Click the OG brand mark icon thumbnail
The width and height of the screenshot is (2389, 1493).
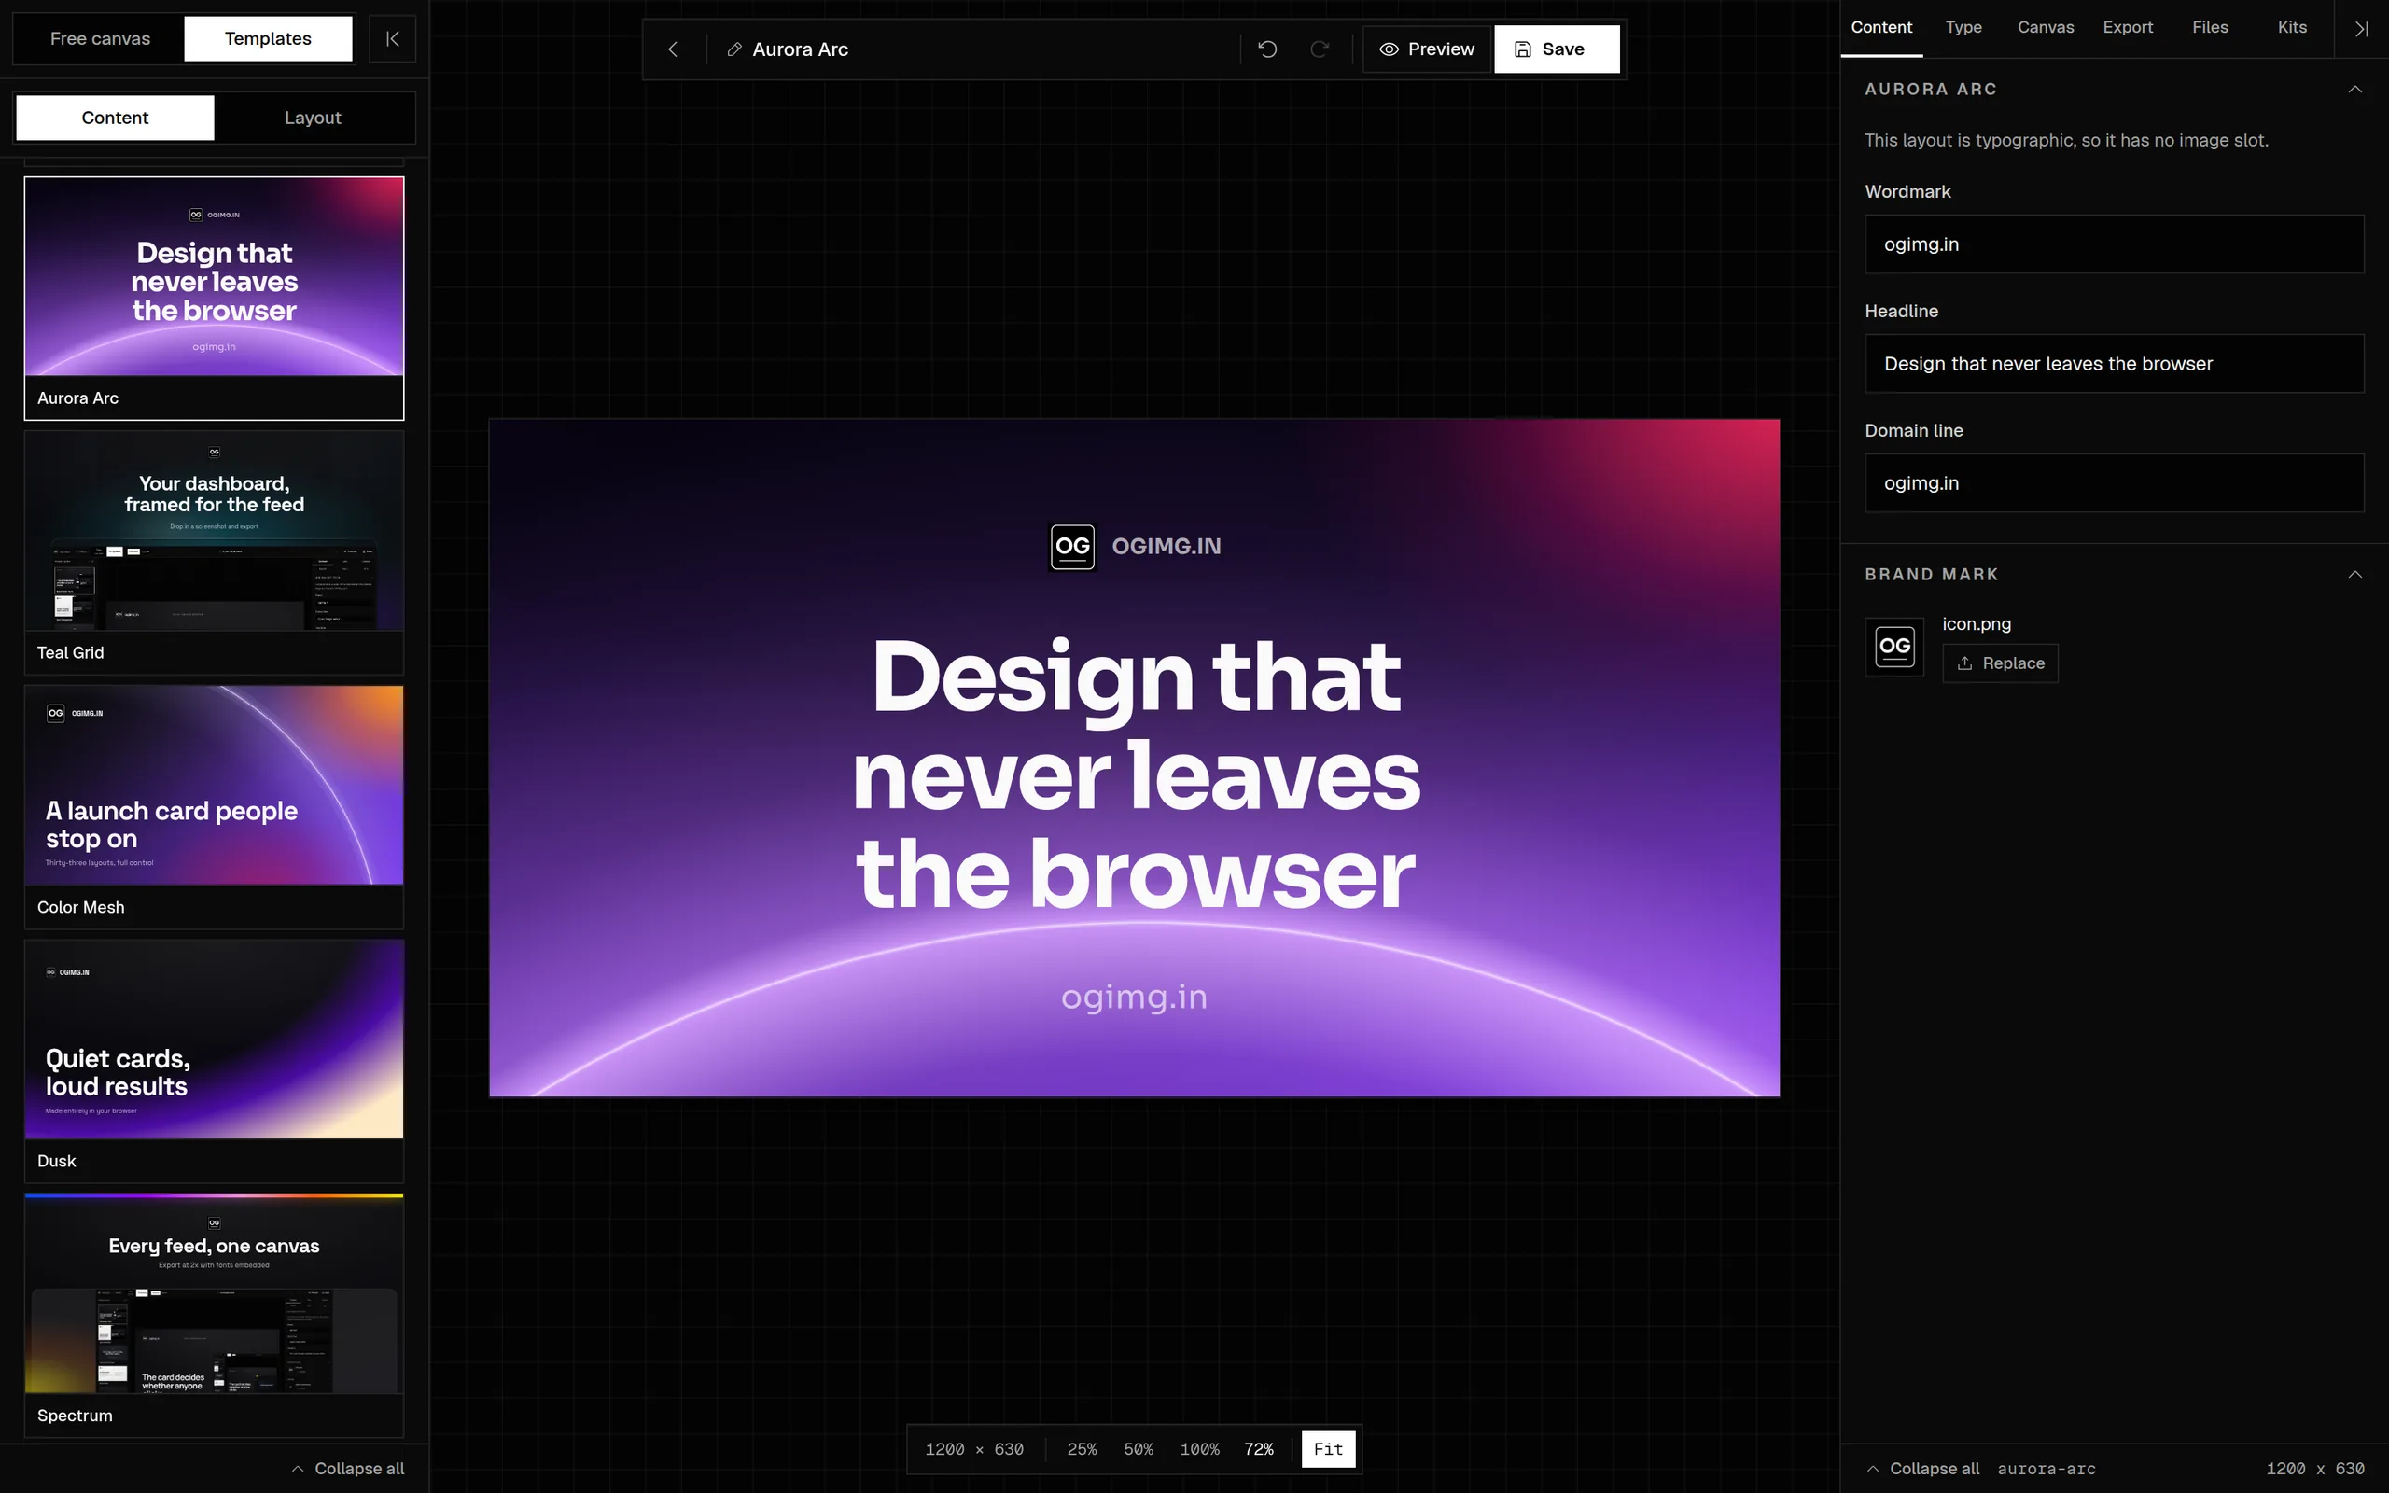[x=1893, y=647]
